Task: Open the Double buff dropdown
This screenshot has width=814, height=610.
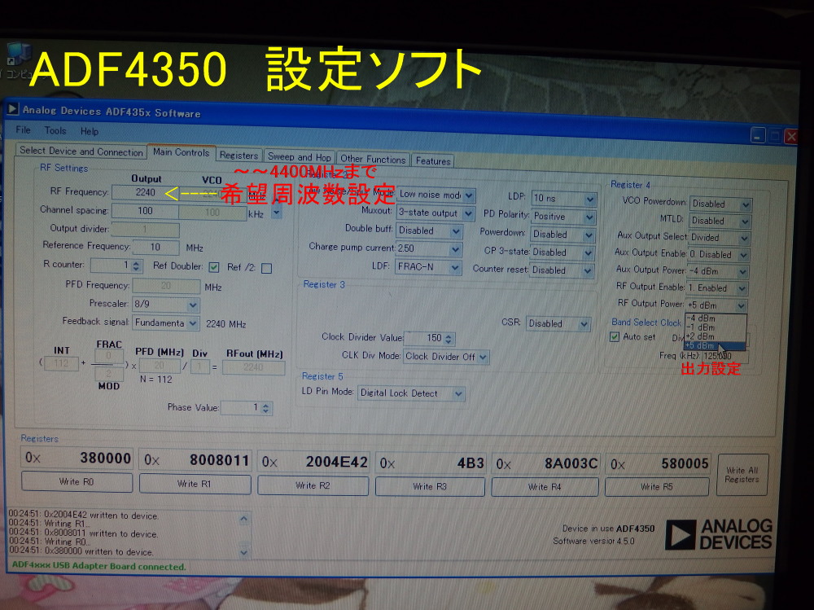Action: [x=456, y=231]
